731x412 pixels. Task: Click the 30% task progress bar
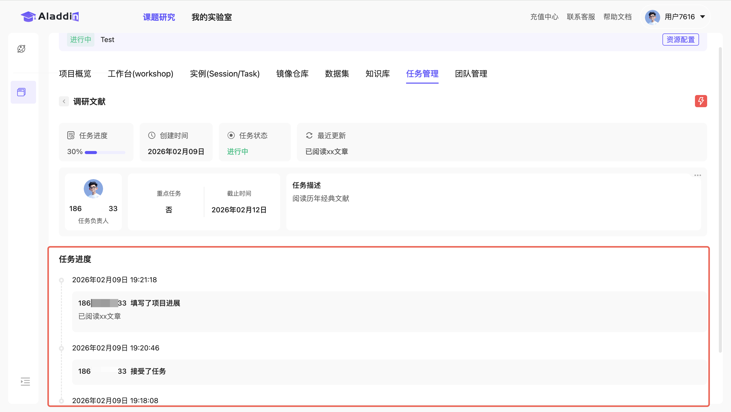click(x=105, y=153)
